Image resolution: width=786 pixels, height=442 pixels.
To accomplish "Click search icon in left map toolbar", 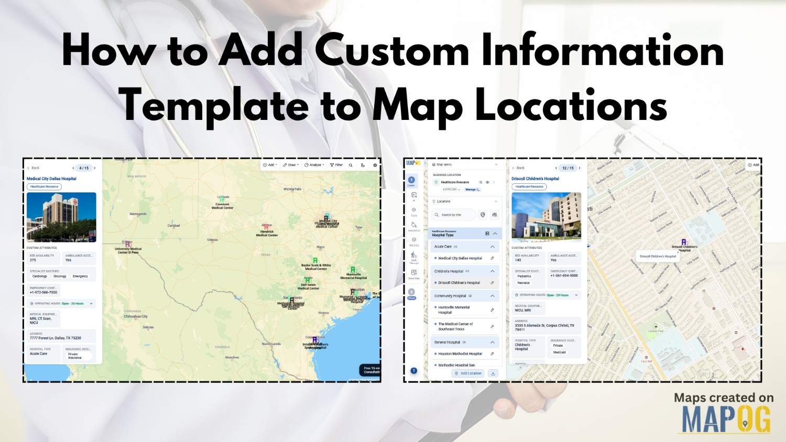I will 351,165.
